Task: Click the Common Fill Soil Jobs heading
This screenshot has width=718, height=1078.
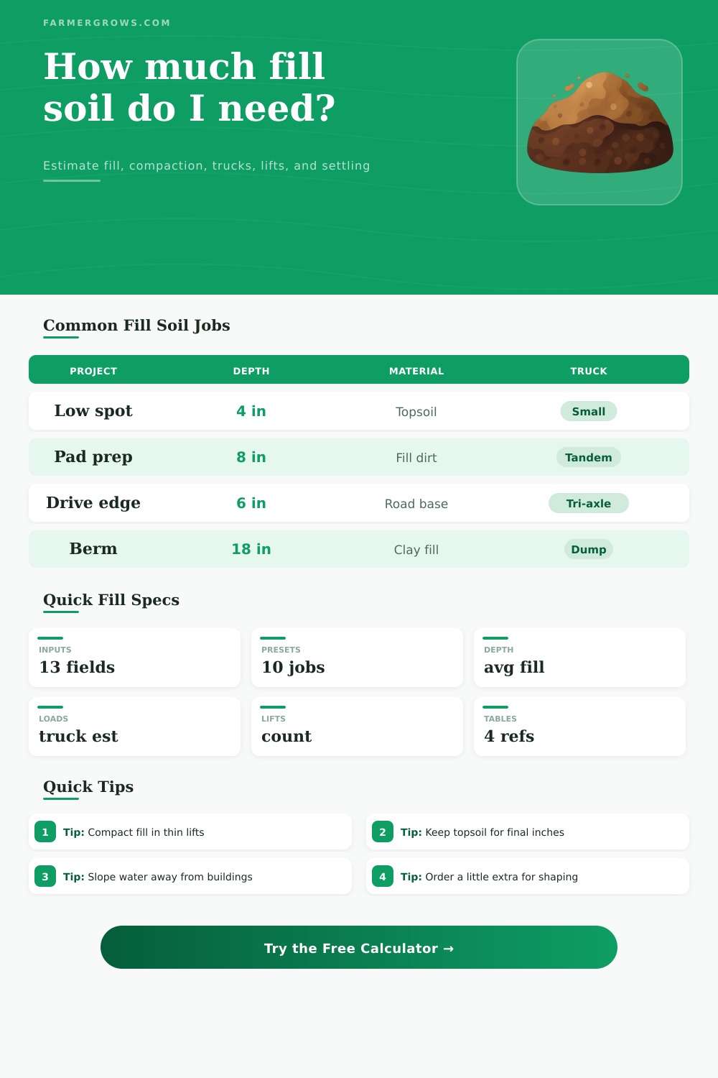Action: click(x=136, y=326)
